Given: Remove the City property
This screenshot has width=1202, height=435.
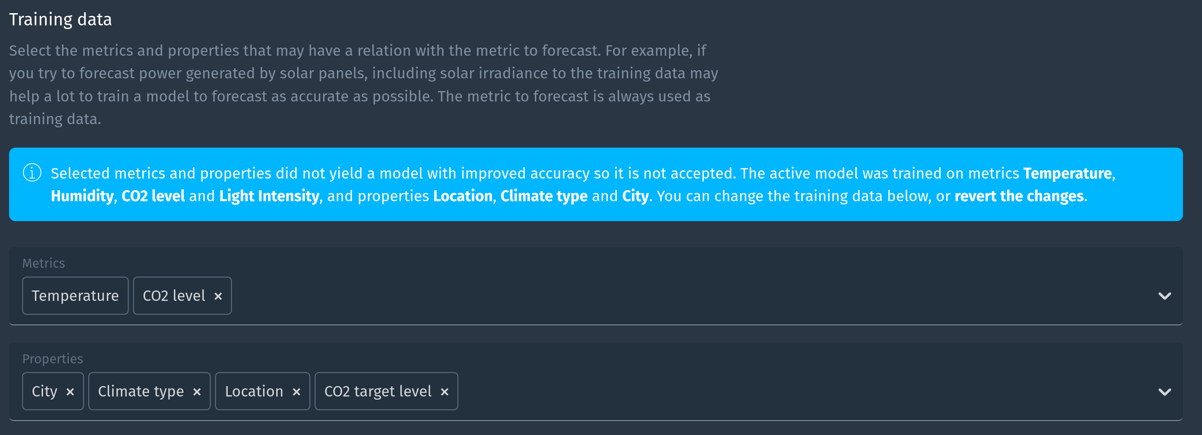Looking at the screenshot, I should coord(71,391).
